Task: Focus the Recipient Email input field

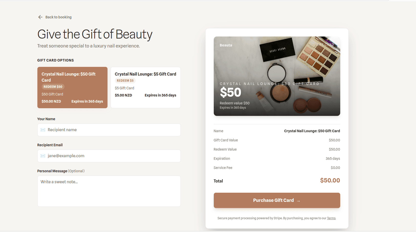Action: [113, 156]
